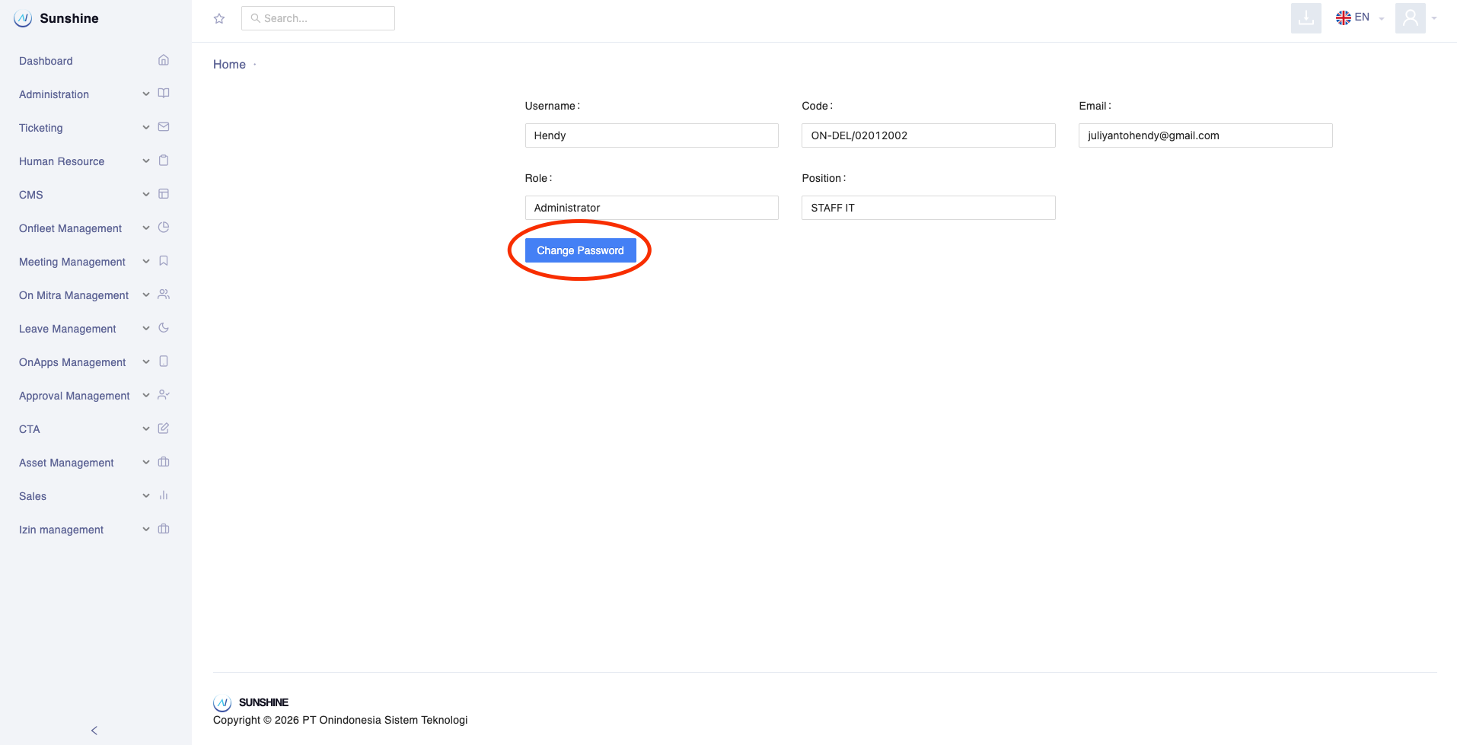Expand the Administration menu chevron

(x=146, y=94)
